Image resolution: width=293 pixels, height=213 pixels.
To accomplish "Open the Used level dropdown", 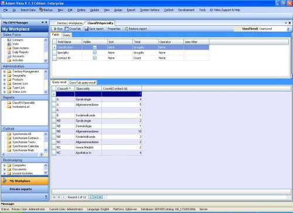I will click(288, 29).
